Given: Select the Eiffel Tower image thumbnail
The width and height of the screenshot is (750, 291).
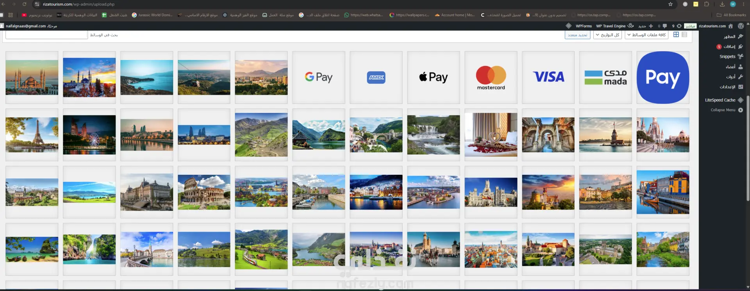Looking at the screenshot, I should [32, 135].
